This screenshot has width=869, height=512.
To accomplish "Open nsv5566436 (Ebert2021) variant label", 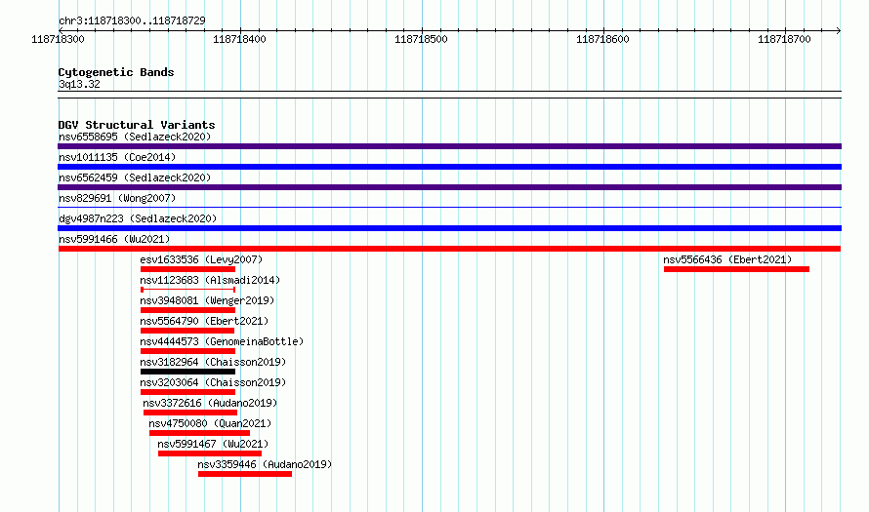I will click(x=727, y=259).
